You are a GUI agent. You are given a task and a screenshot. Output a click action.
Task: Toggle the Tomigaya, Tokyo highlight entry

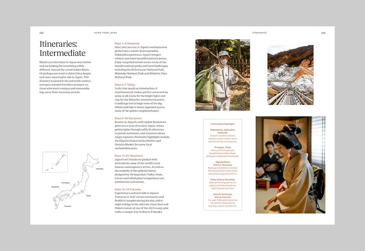(x=223, y=147)
